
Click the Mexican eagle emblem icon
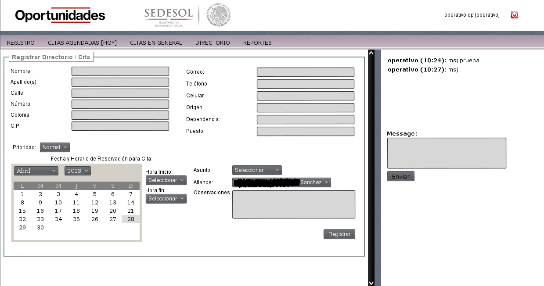click(x=218, y=15)
